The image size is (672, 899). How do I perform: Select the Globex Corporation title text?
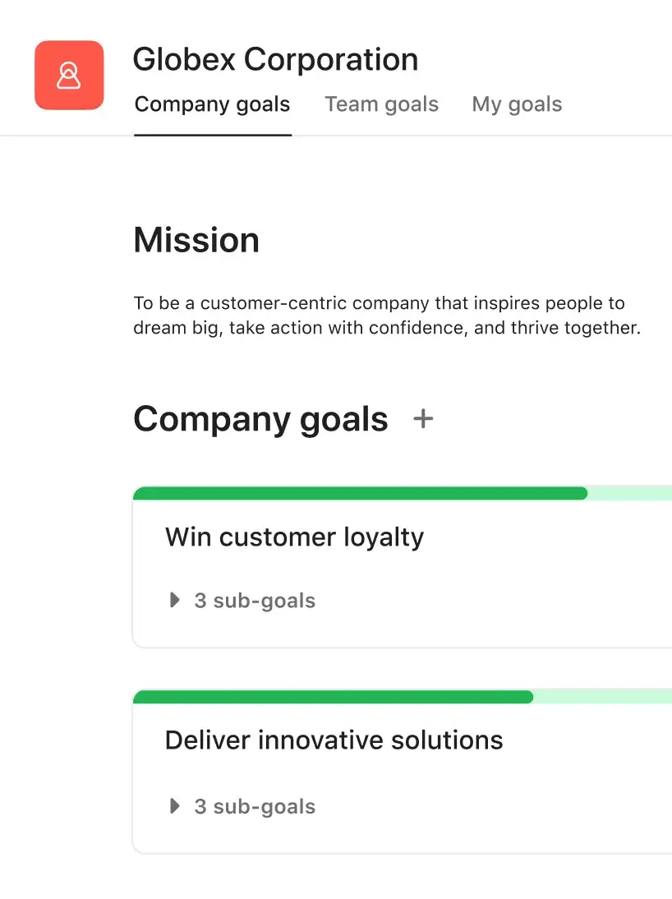[x=275, y=59]
